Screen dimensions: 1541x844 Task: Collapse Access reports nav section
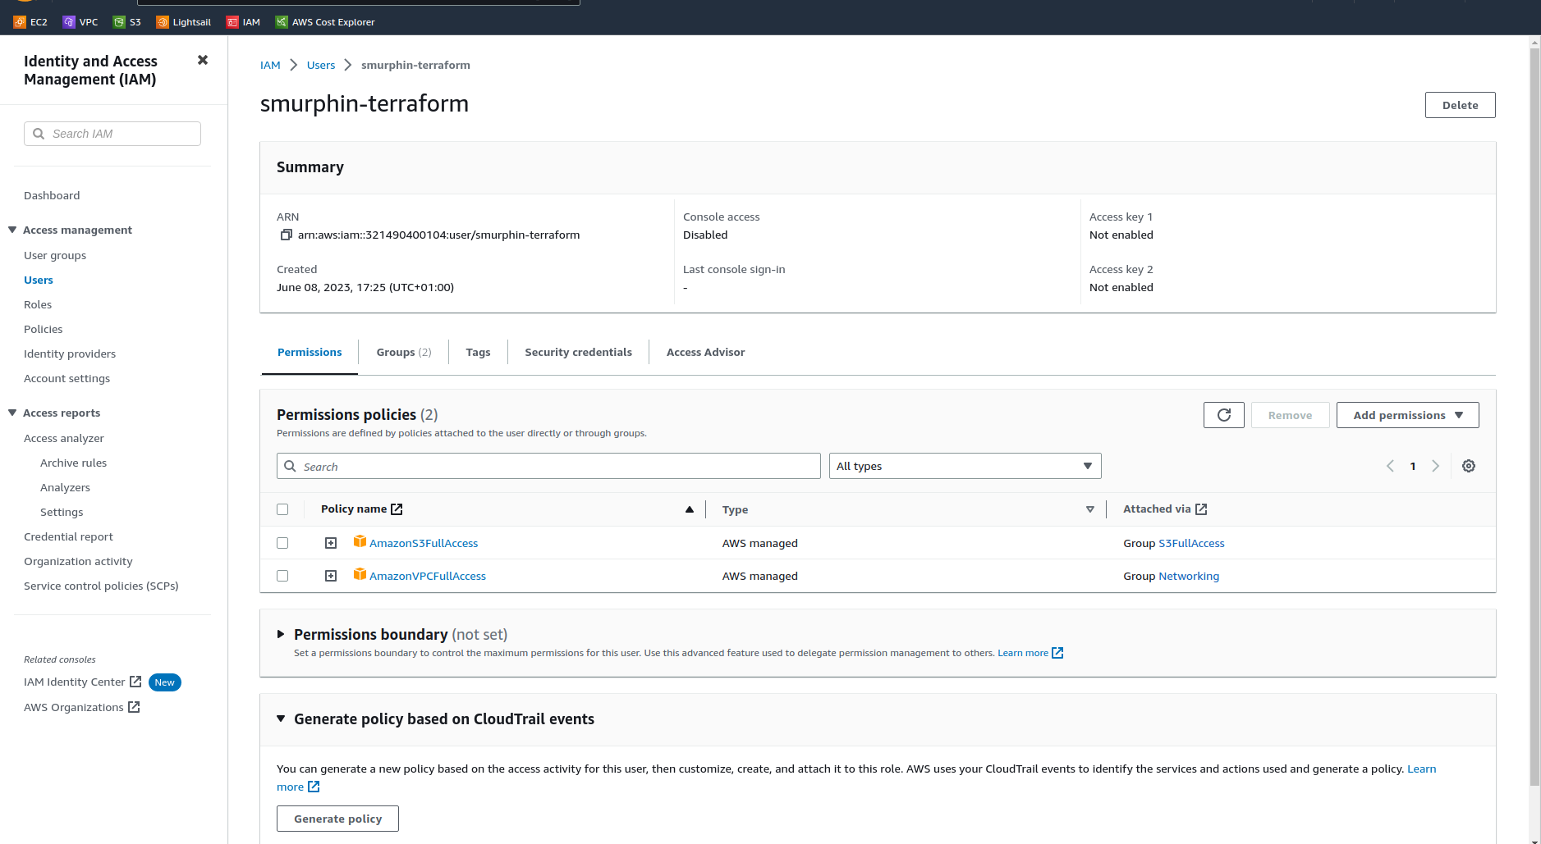(x=12, y=413)
